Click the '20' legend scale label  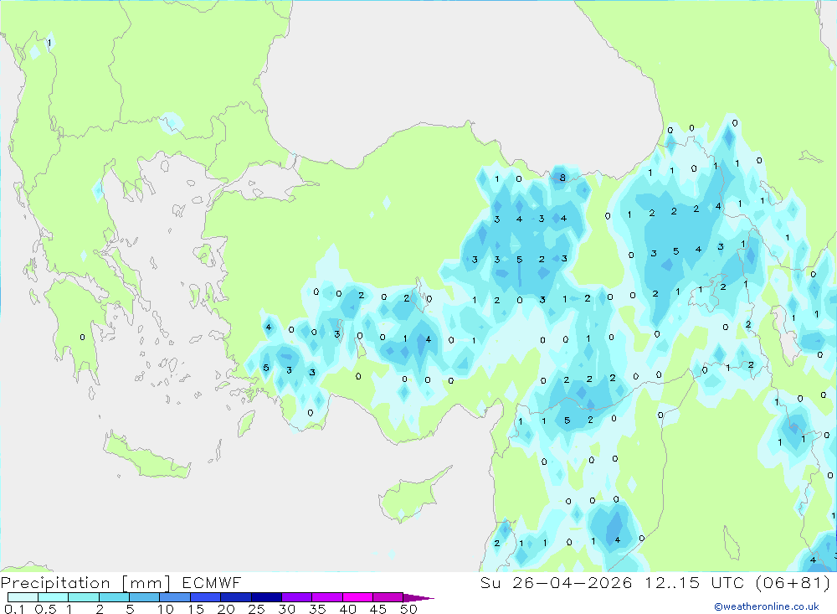[226, 609]
